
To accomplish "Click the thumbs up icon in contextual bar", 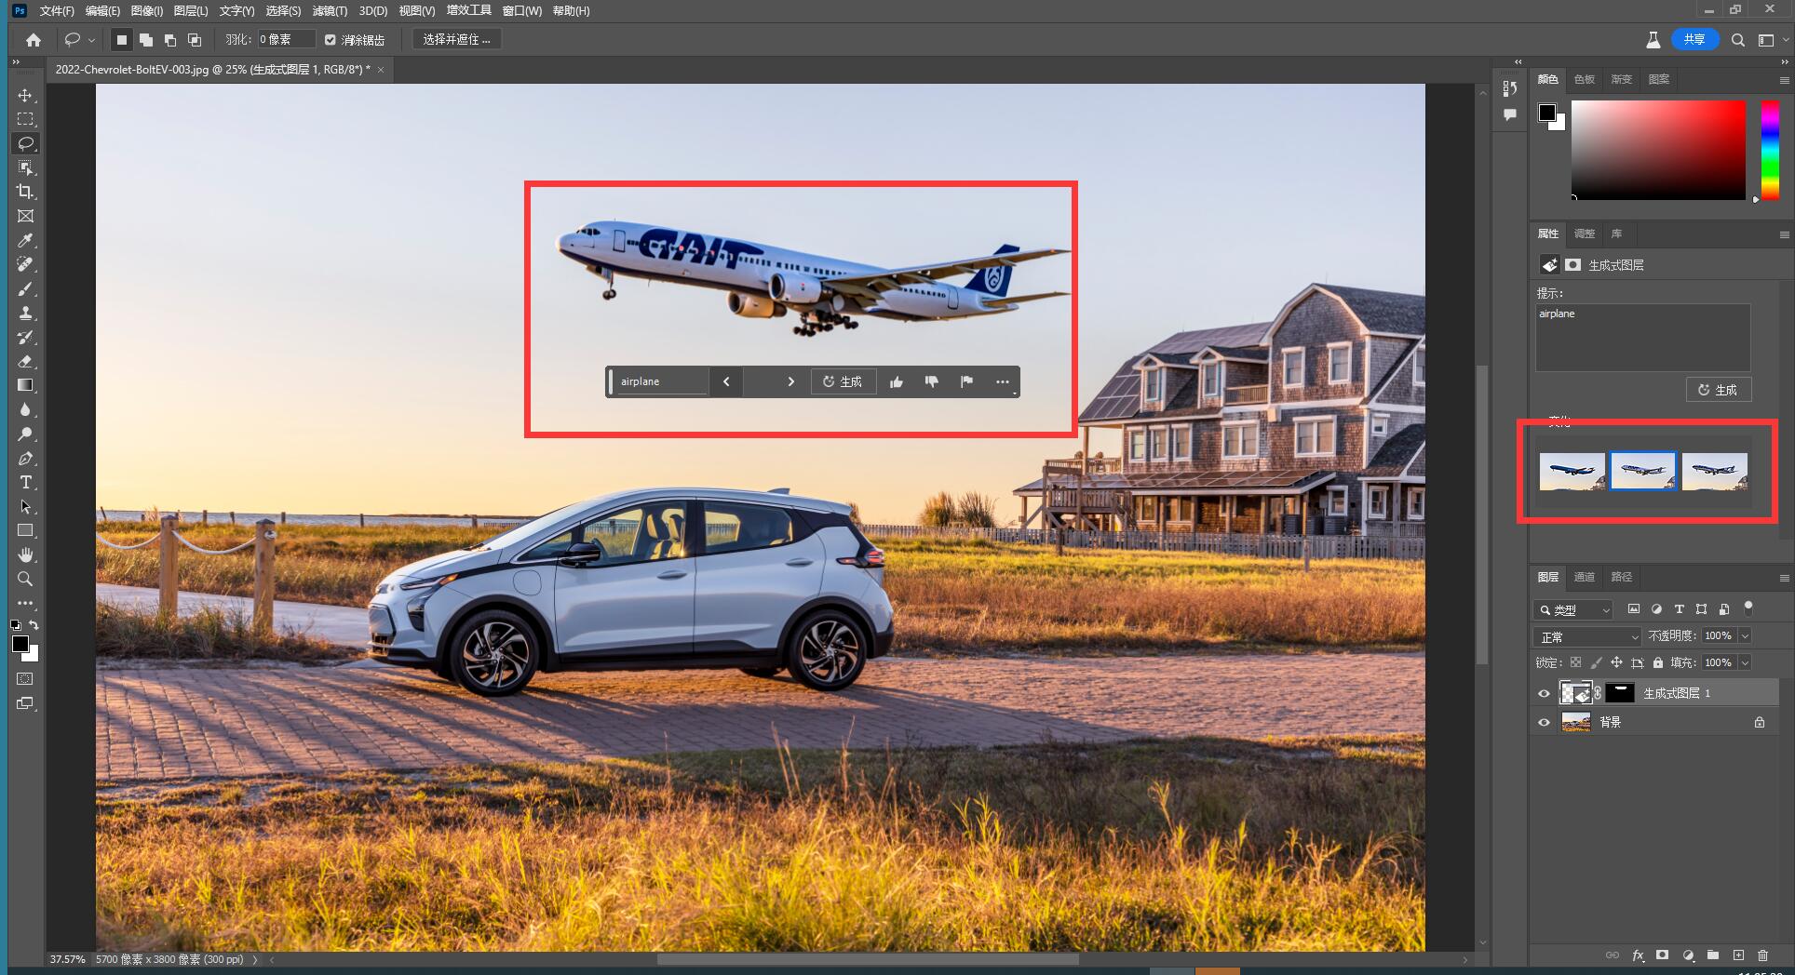I will pyautogui.click(x=896, y=381).
